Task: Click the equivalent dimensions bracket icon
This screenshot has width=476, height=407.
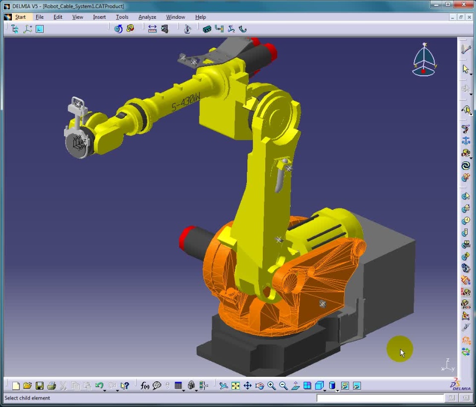Action: click(x=203, y=386)
